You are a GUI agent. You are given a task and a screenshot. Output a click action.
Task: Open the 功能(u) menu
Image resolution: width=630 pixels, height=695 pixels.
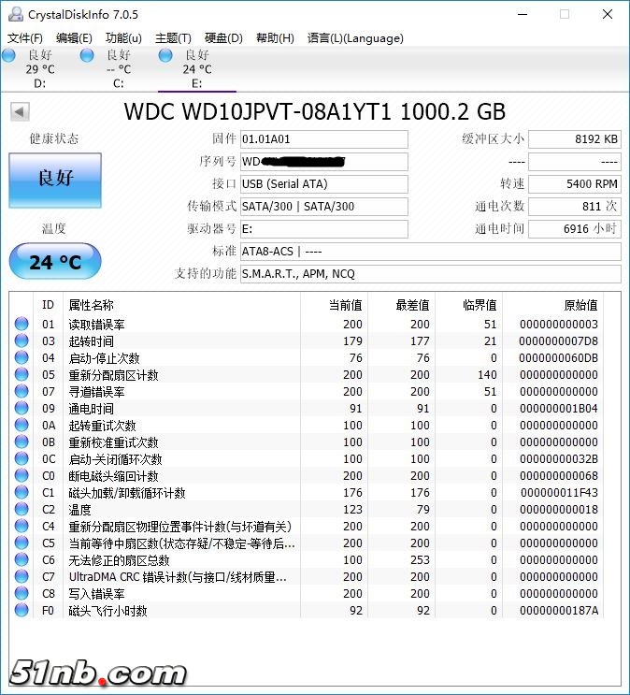123,38
